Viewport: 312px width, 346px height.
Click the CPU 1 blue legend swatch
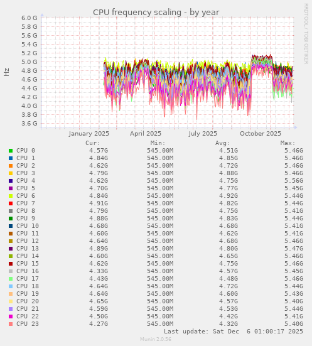(11, 158)
